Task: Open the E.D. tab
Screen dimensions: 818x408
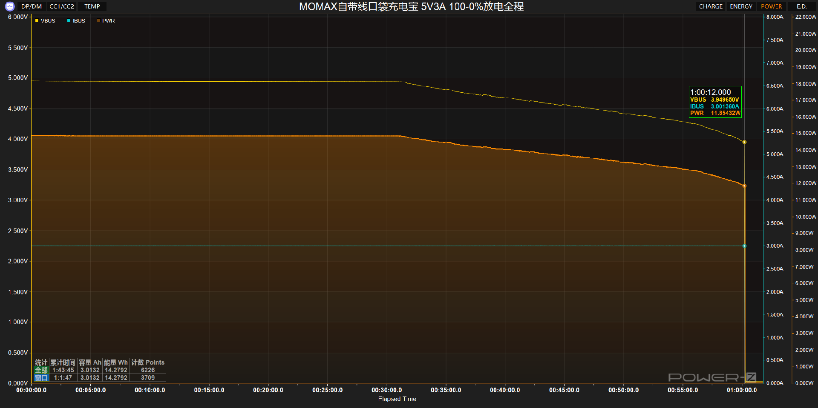Action: 802,6
